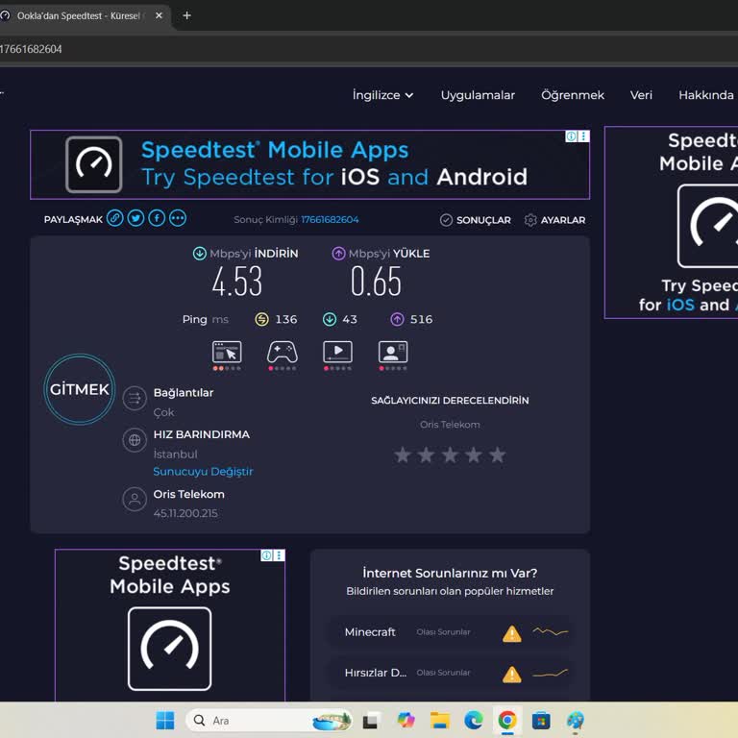
Task: Open ad info icon on top banner
Action: click(571, 136)
